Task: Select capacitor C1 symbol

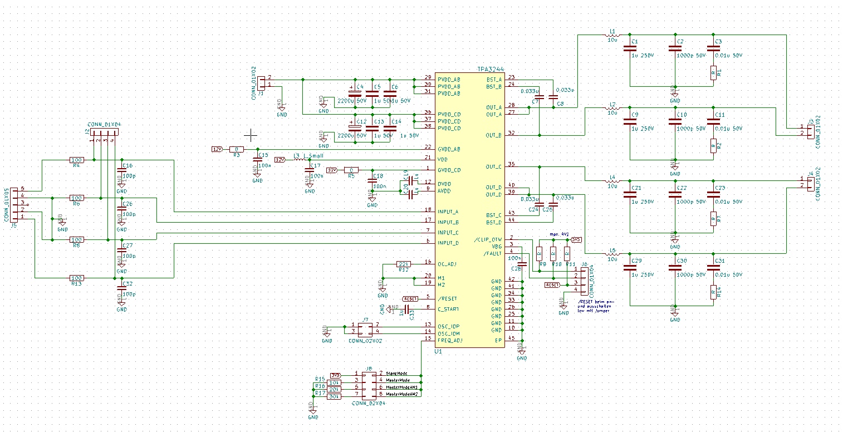Action: coord(630,48)
